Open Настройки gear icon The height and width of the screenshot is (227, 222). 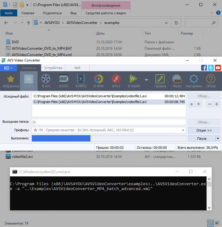click(194, 81)
